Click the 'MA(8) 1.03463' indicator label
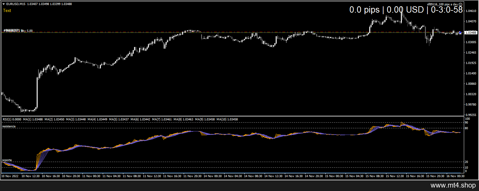Image resolution: width=479 pixels, height=191 pixels. (x=183, y=119)
